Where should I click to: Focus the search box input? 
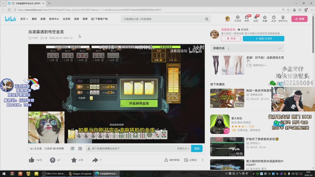[x=163, y=19]
